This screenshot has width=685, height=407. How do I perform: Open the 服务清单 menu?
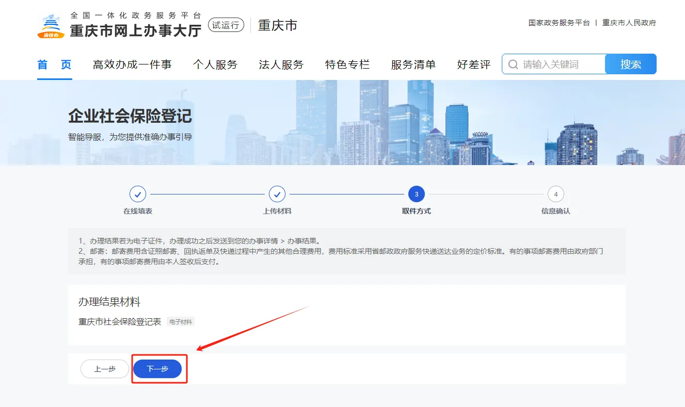[413, 64]
